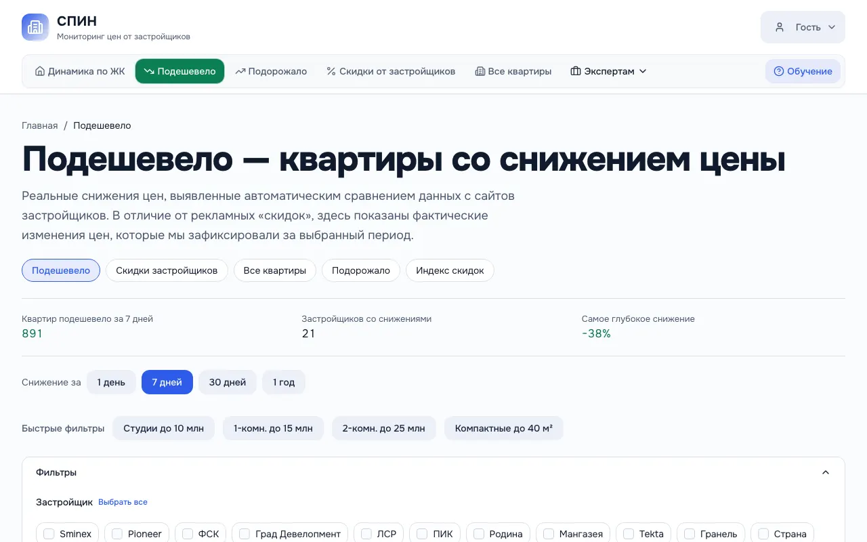Click the home icon beside Динамика по ЖК
867x542 pixels.
(x=40, y=71)
